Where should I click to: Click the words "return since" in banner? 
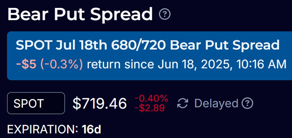121,64
